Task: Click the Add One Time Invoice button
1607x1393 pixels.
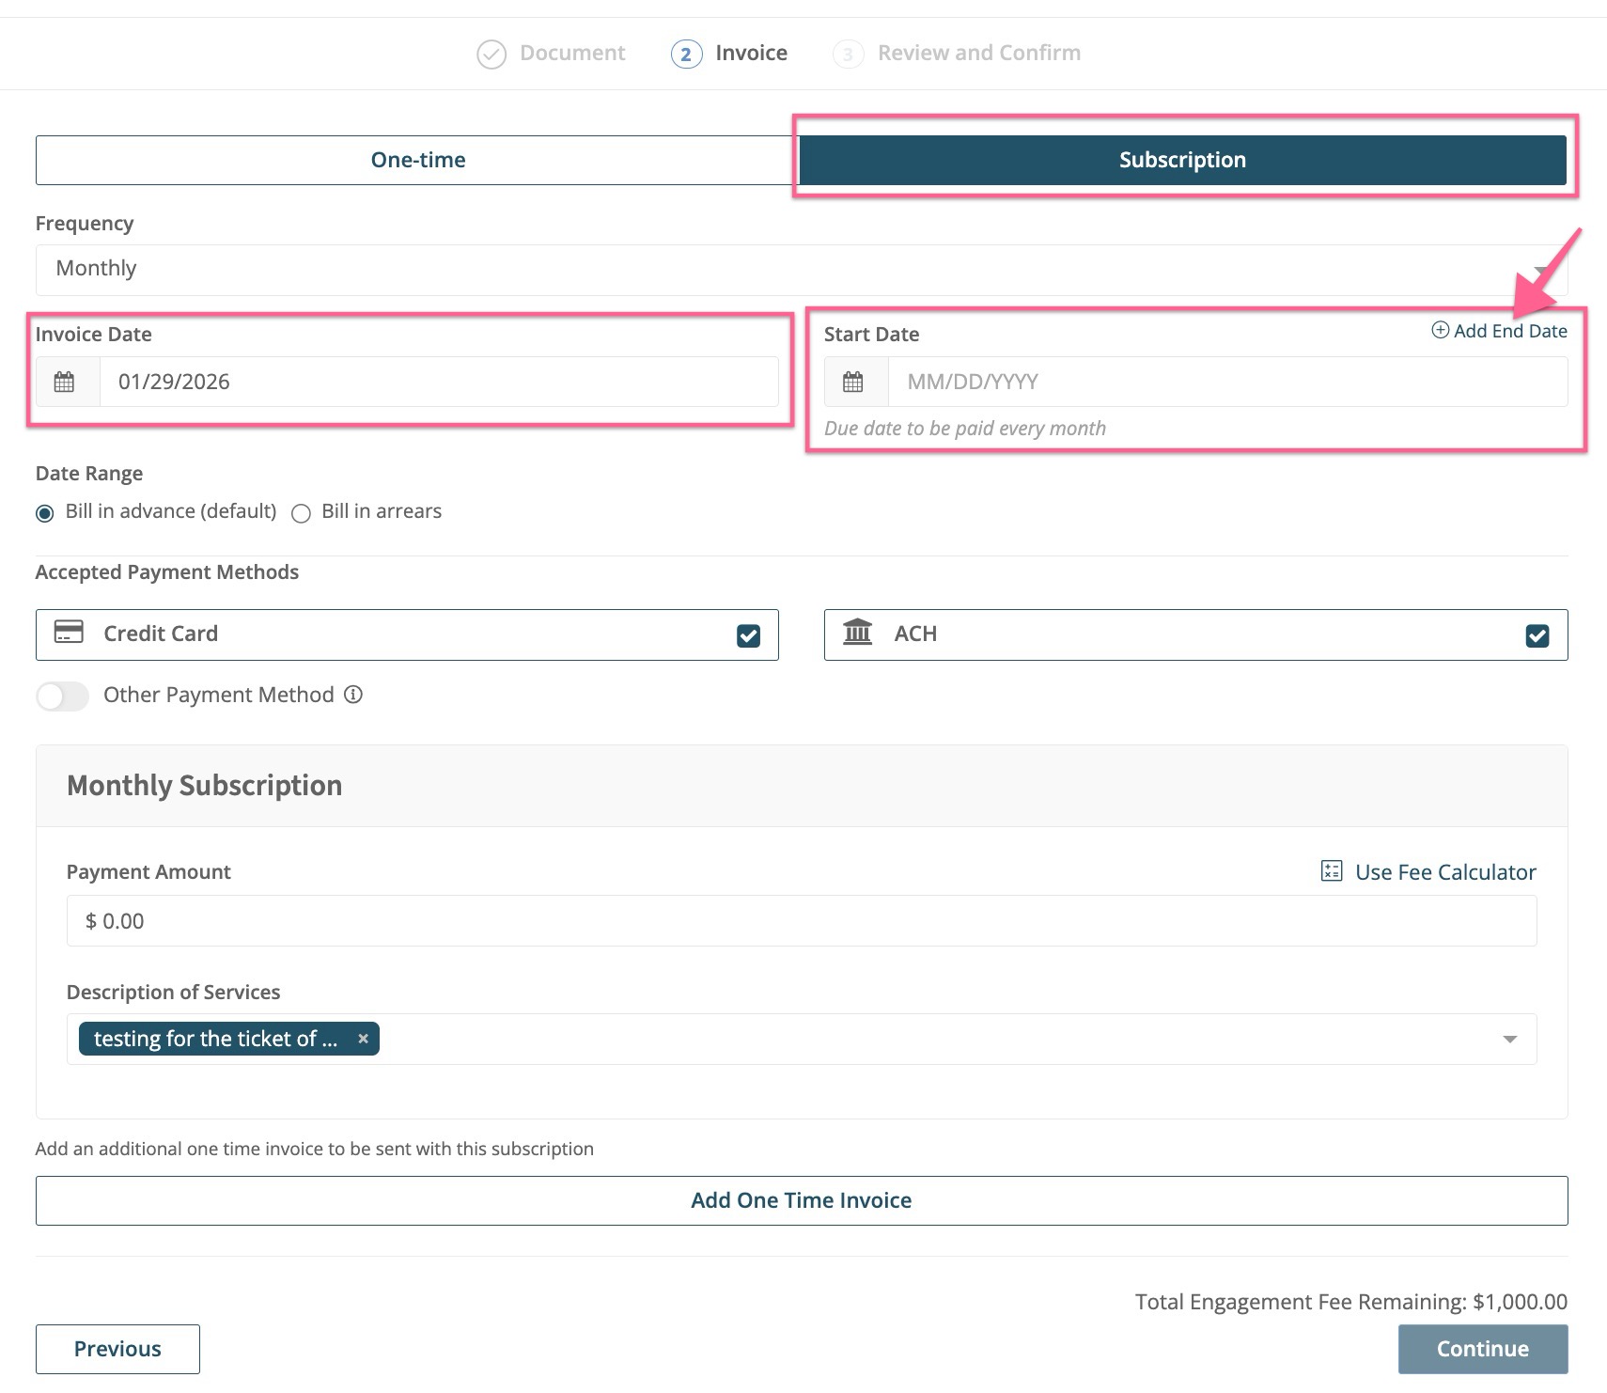Action: (x=802, y=1200)
